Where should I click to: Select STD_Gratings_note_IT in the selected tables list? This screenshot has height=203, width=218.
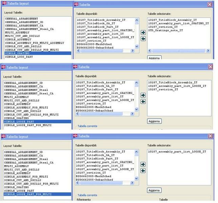(x=166, y=30)
